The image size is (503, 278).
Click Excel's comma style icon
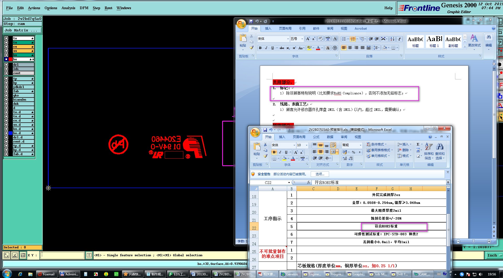359,152
